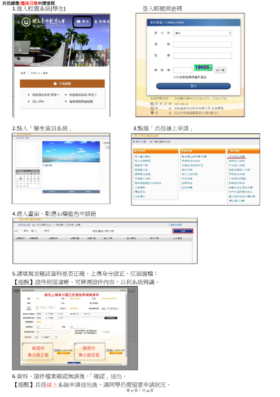
Task: Click the captcha refresh button next to 19055
Action: click(220, 70)
